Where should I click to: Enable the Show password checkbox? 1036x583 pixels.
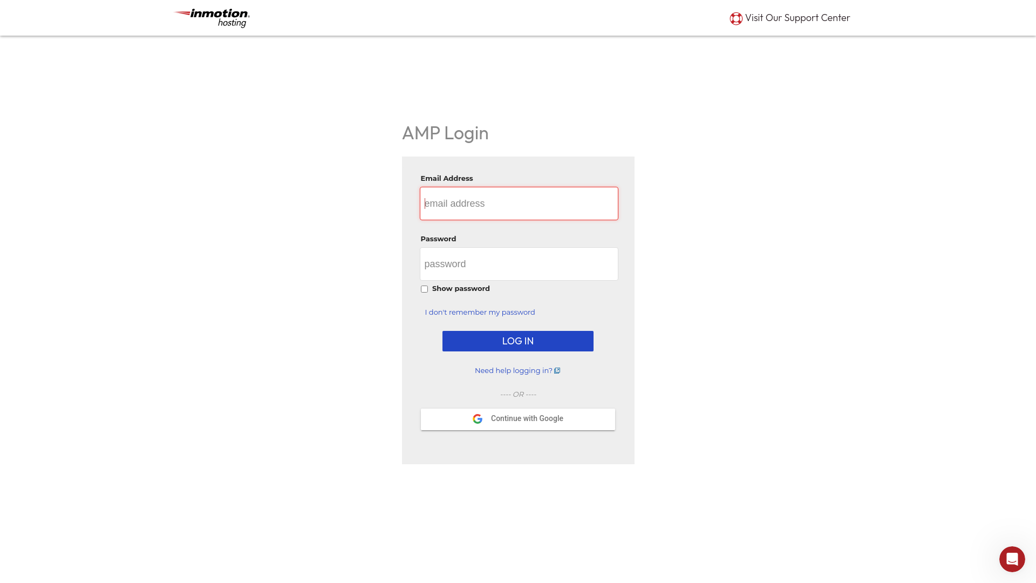click(x=424, y=289)
